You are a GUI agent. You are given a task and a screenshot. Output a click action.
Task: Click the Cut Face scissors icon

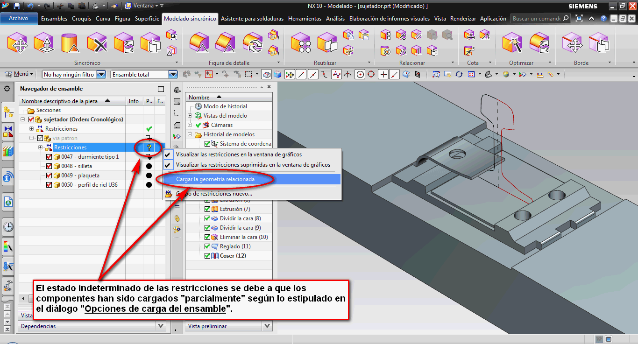point(348,50)
